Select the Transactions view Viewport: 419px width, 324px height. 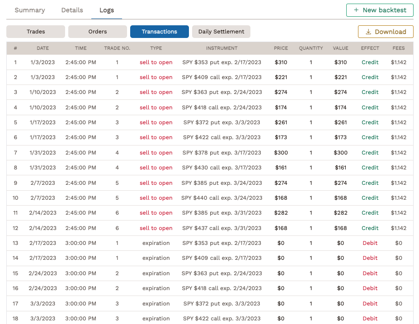pos(159,32)
